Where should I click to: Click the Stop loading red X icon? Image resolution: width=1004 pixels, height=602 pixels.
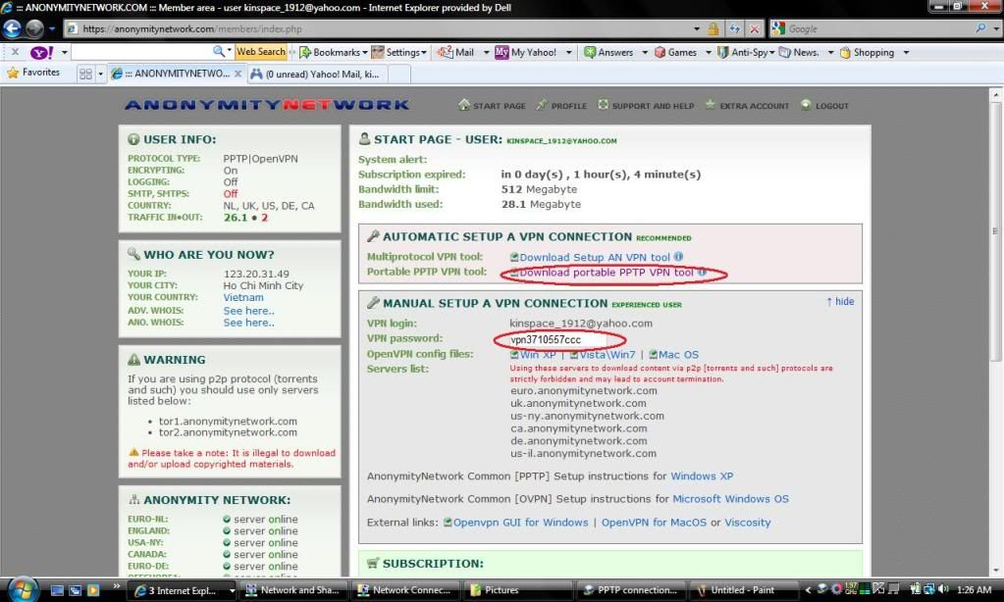tap(755, 28)
